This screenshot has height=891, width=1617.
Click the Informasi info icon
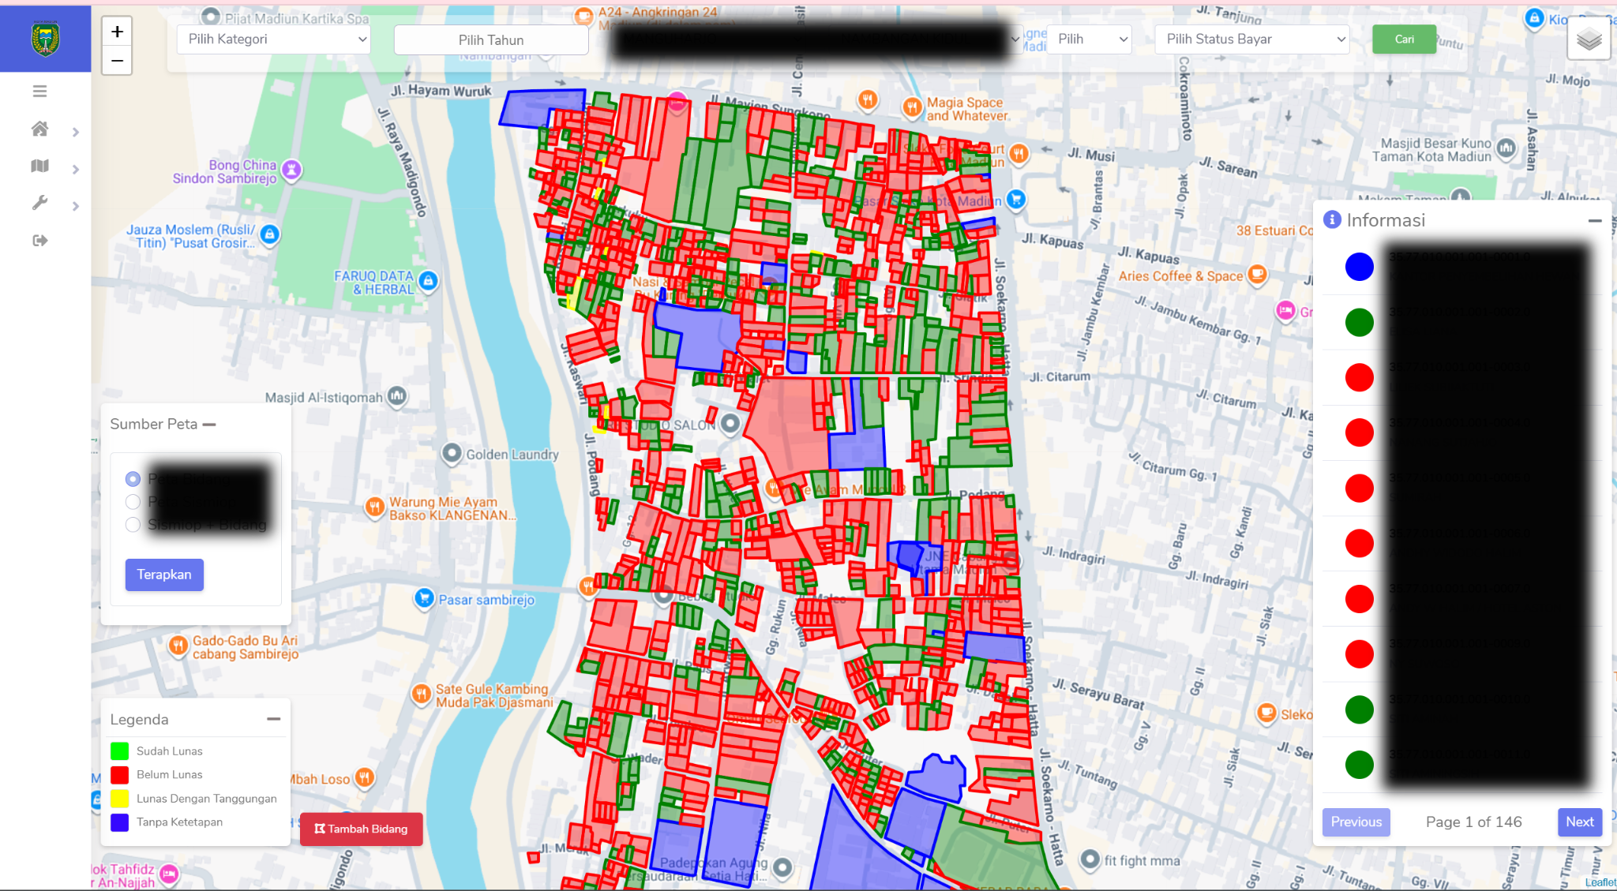point(1332,219)
